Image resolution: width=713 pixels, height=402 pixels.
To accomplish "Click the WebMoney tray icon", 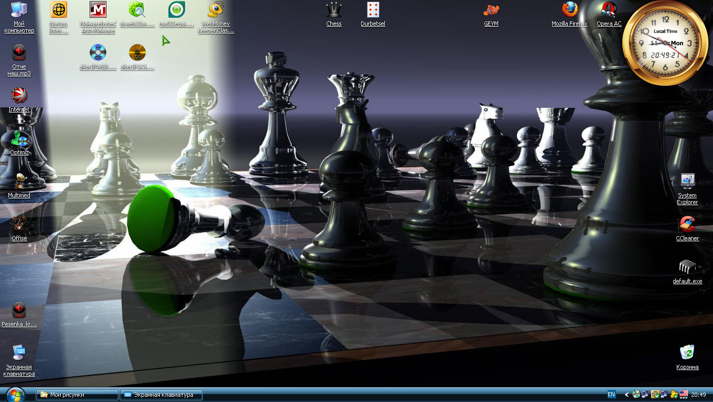I will (674, 394).
